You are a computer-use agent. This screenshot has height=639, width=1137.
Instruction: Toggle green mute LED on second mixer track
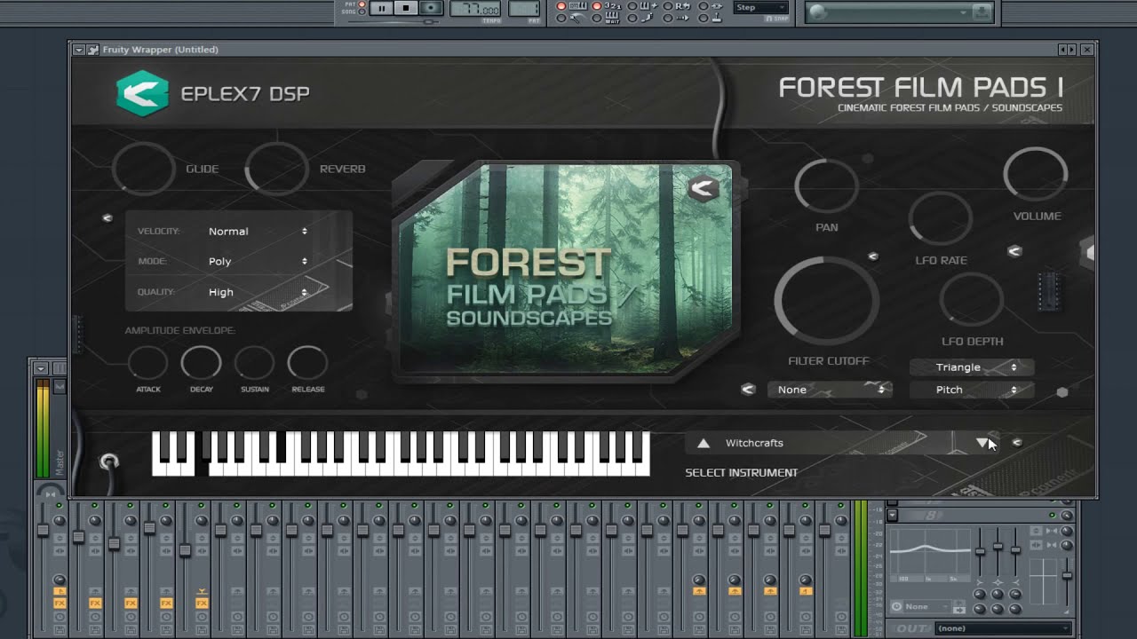(x=95, y=506)
